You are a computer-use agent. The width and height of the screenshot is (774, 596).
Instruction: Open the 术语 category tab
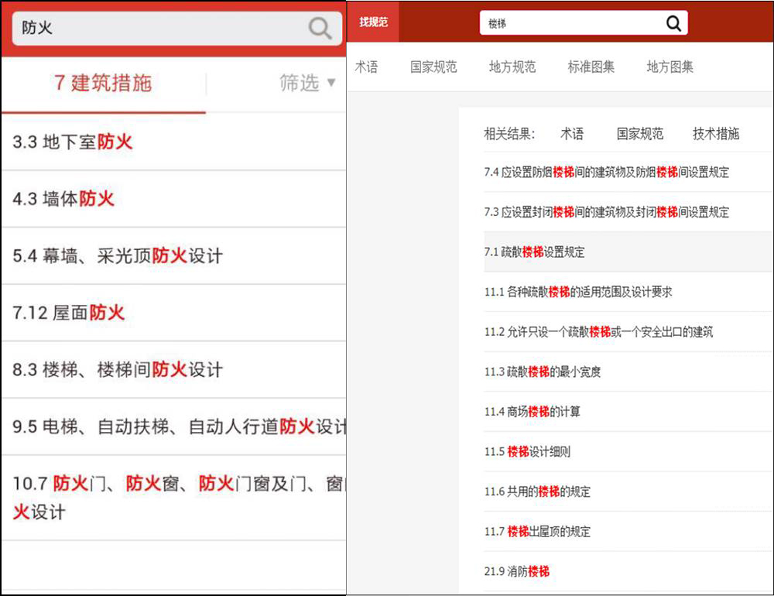coord(367,67)
